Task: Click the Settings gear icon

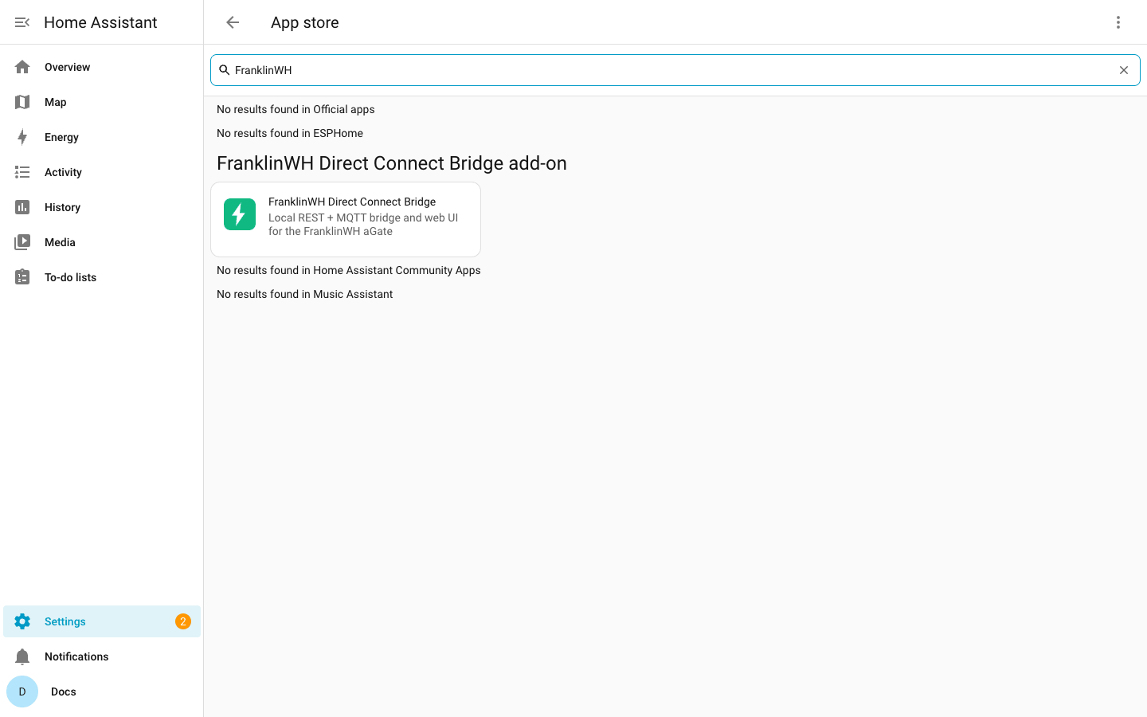Action: (x=22, y=621)
